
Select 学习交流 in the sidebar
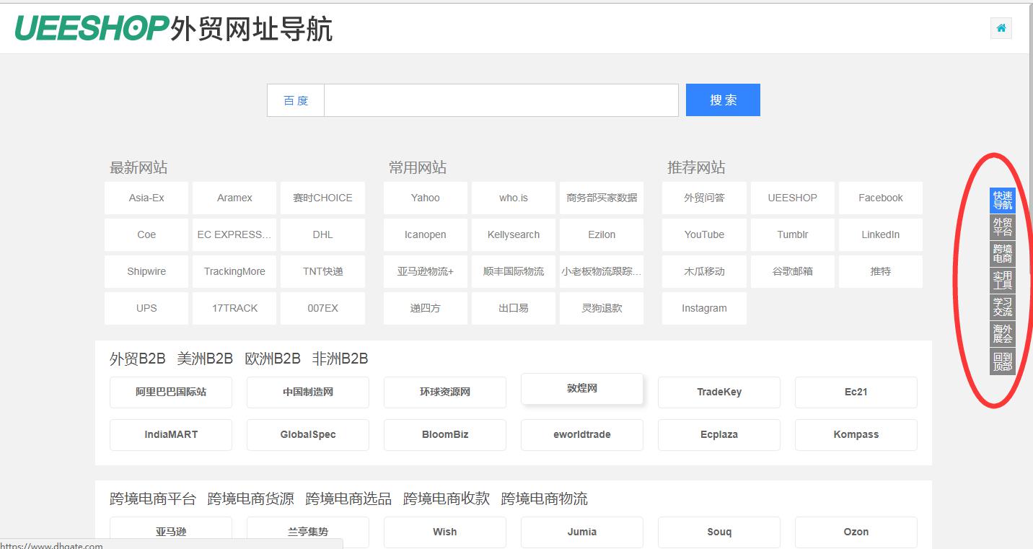[x=1002, y=307]
